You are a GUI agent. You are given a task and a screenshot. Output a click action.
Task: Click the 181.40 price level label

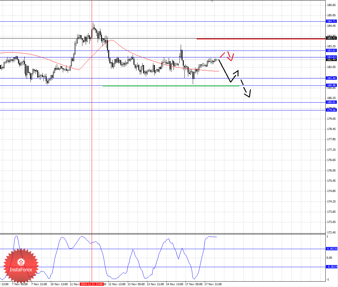[331, 78]
